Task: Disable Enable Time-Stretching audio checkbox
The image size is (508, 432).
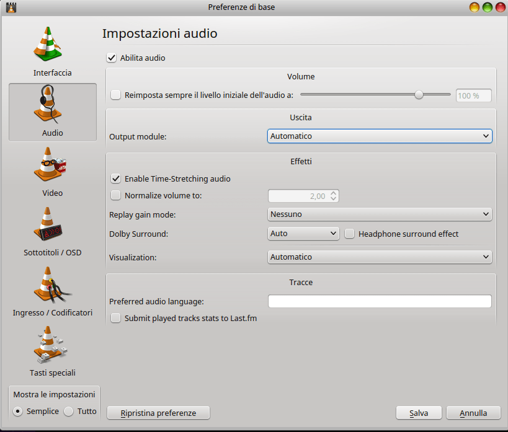Action: point(115,179)
